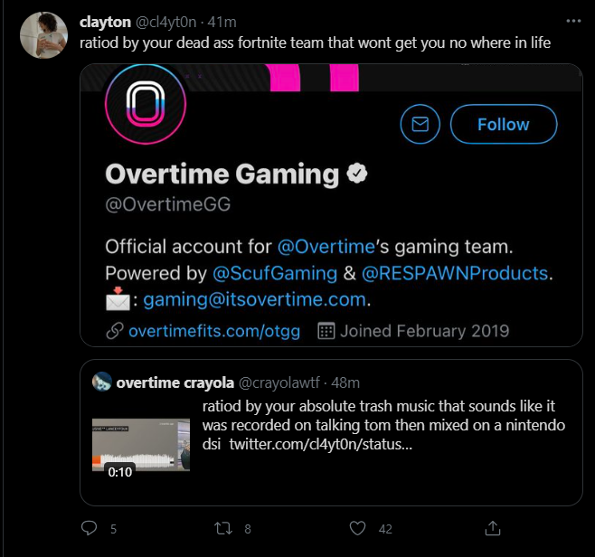Image resolution: width=595 pixels, height=557 pixels.
Task: Open the three-dot more options menu
Action: tap(572, 20)
